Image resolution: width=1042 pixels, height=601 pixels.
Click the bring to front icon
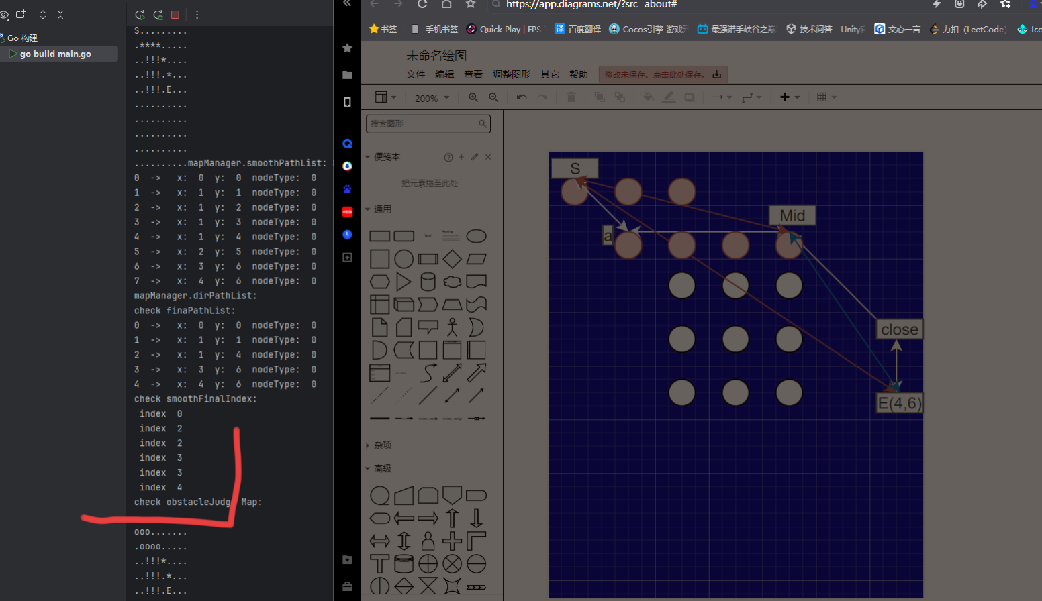pyautogui.click(x=600, y=97)
